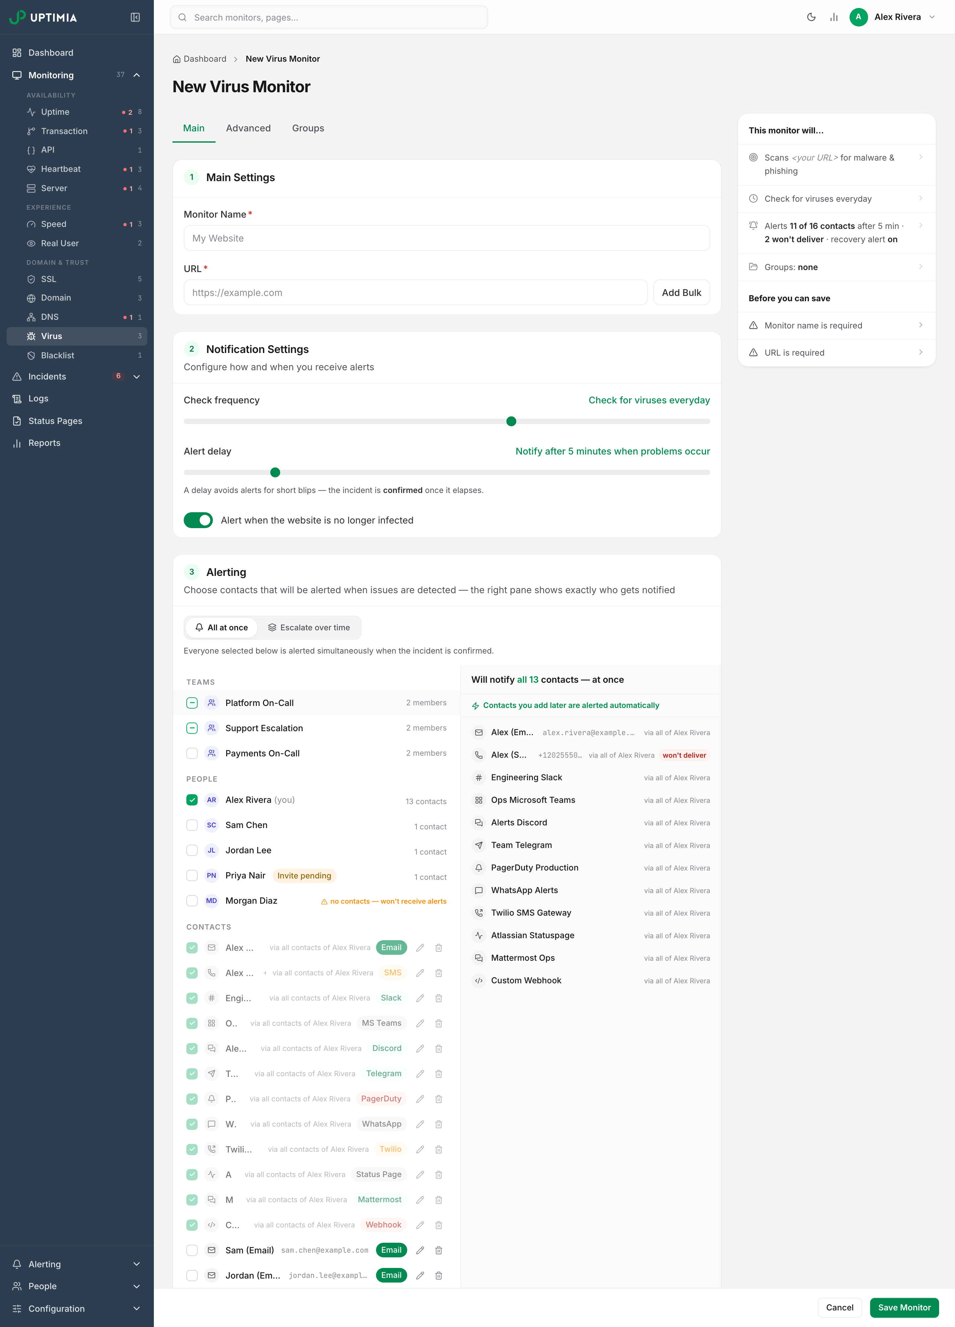Click the Save Monitor button
The height and width of the screenshot is (1327, 955).
(904, 1307)
